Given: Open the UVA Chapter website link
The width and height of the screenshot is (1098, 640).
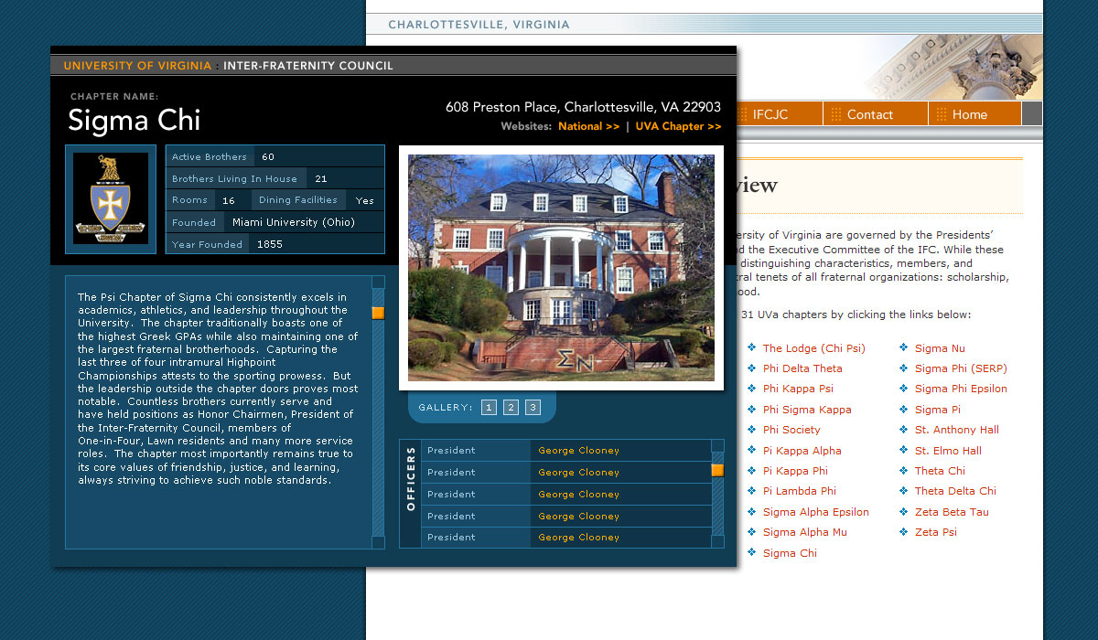Looking at the screenshot, I should pyautogui.click(x=678, y=126).
